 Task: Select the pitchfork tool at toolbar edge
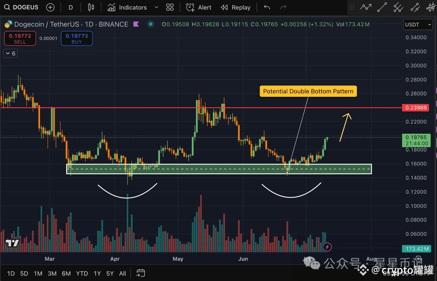431,7
